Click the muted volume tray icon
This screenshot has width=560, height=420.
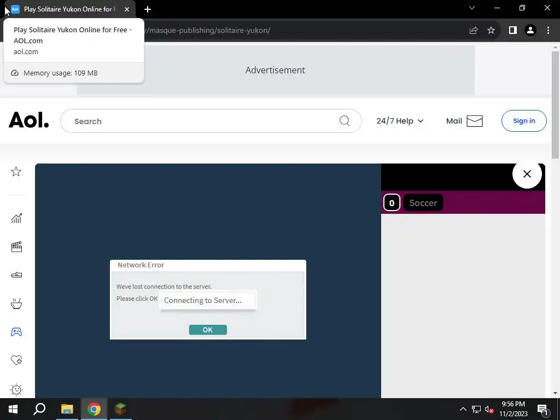(x=489, y=409)
